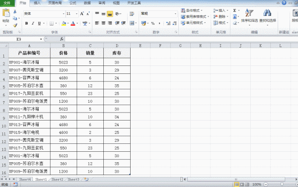298x187 pixels.
Task: Select column D header
Action: [117, 46]
